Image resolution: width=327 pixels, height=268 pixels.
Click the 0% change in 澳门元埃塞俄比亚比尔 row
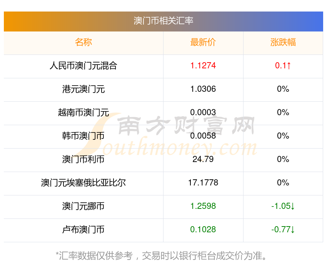[283, 183]
